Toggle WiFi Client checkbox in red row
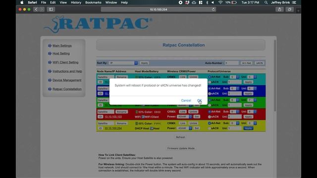317x178 pixels. (143, 117)
